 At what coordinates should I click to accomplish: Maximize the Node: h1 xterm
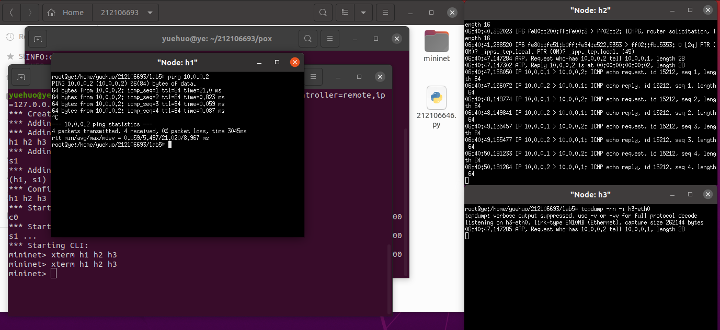[x=277, y=62]
